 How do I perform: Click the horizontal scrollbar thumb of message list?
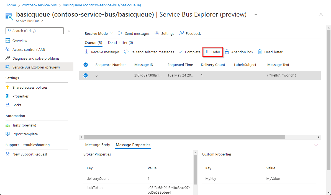tap(184, 137)
